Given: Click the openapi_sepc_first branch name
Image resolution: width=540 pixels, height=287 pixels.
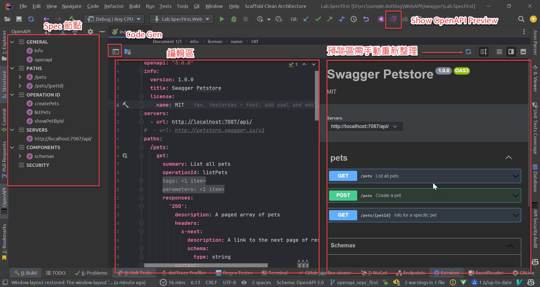Looking at the screenshot, I should (x=357, y=282).
